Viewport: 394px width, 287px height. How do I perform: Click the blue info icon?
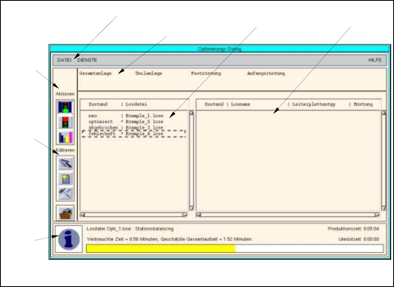coord(69,239)
